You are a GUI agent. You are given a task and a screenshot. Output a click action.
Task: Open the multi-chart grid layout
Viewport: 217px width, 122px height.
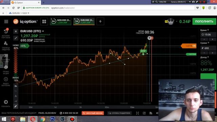coord(44,21)
